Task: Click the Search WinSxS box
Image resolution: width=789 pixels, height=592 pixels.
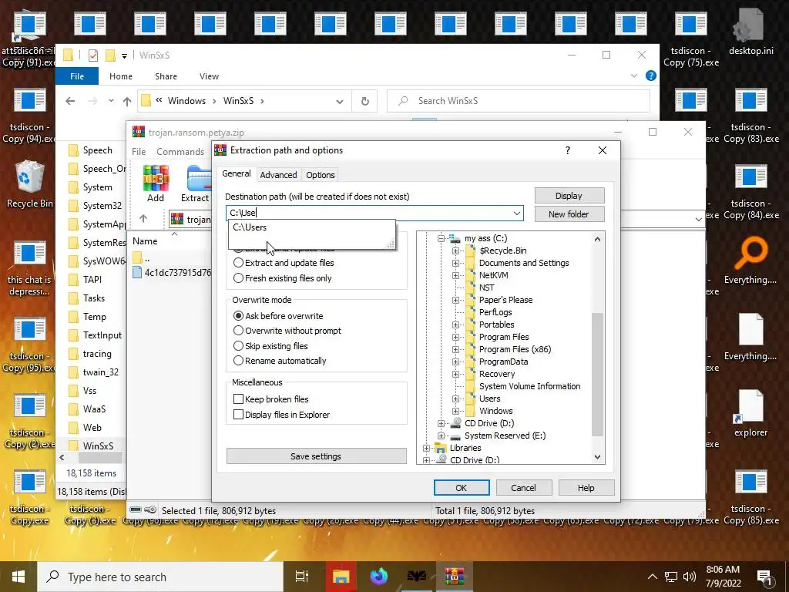Action: click(x=519, y=101)
